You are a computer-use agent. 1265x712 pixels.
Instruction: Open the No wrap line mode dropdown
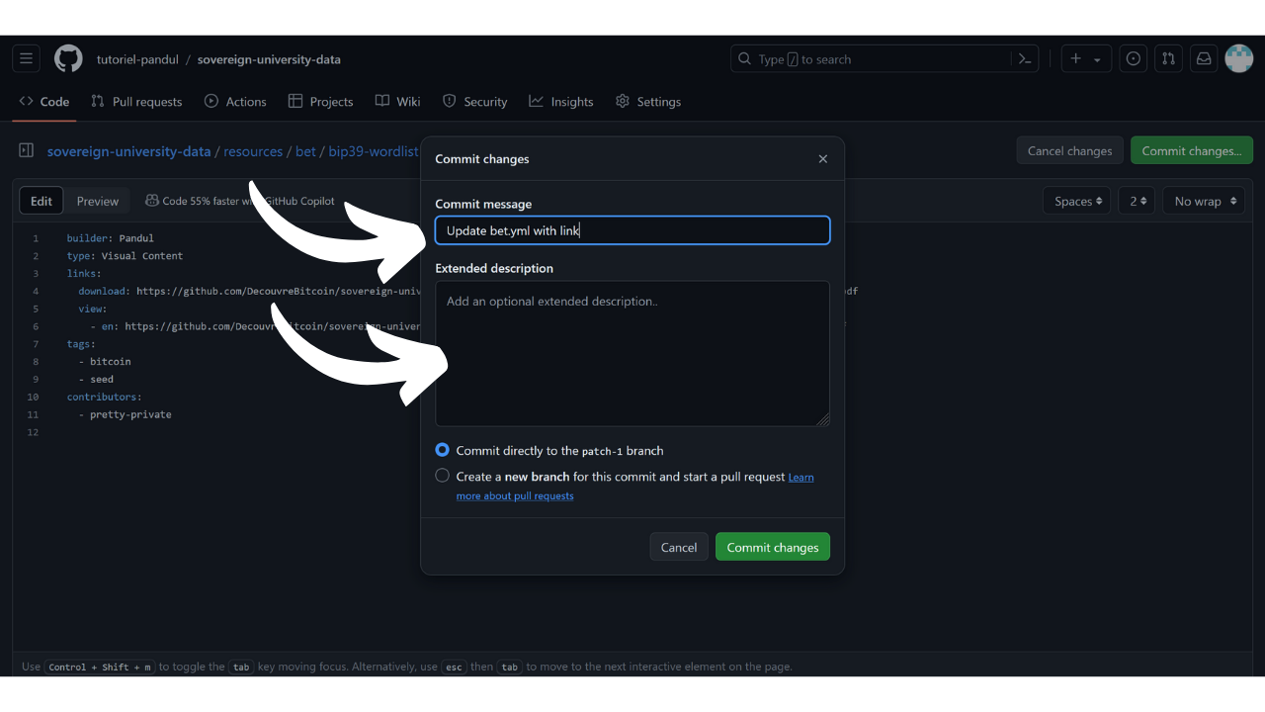(x=1205, y=201)
